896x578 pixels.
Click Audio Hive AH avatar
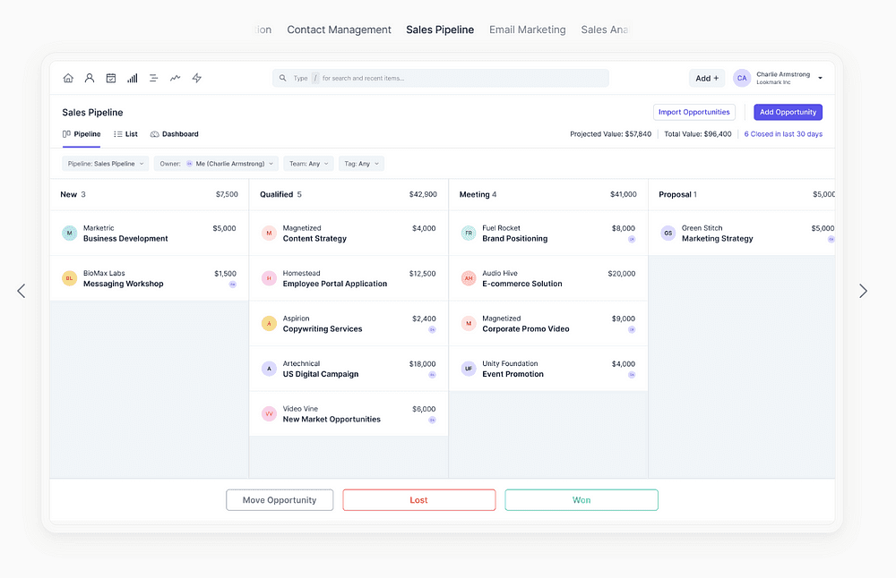click(x=468, y=278)
